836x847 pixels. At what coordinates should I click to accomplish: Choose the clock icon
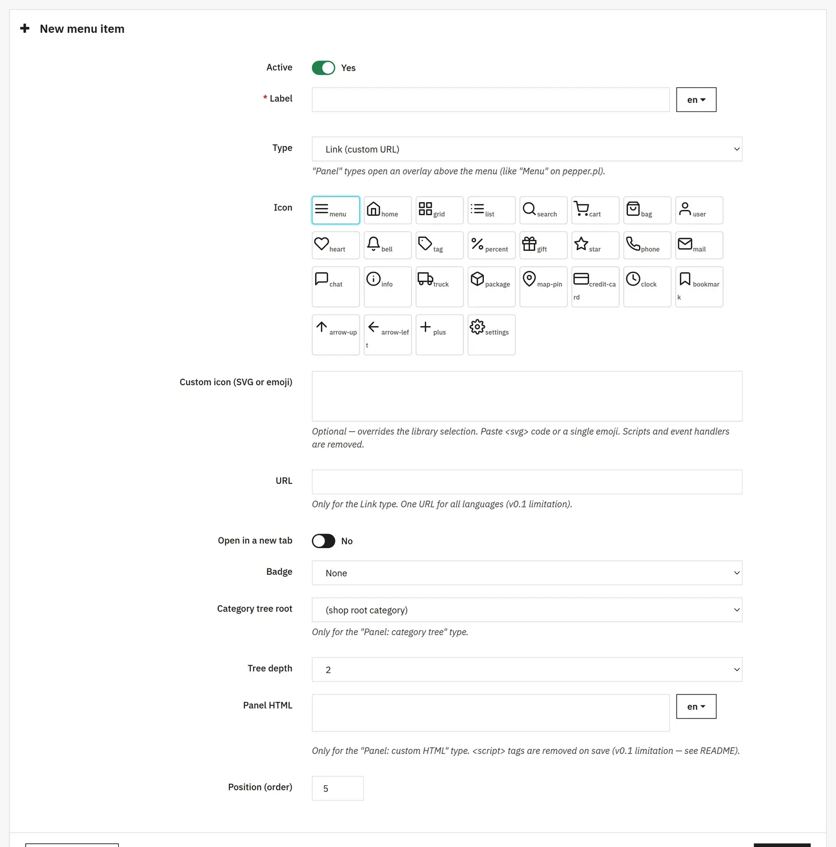click(647, 287)
